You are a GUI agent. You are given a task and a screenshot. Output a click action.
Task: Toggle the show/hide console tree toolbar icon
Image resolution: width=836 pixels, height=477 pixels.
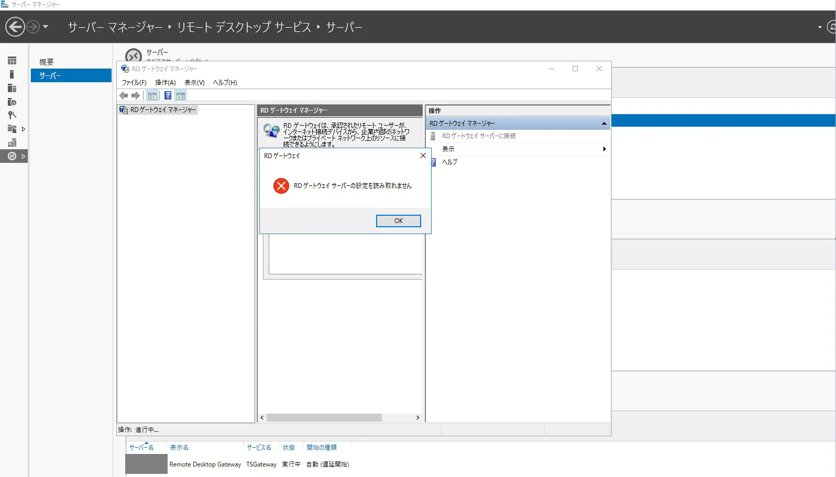tap(152, 95)
